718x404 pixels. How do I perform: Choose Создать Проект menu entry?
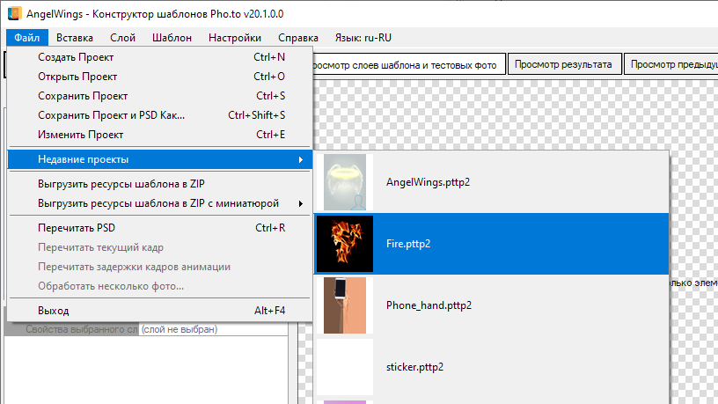(160, 57)
